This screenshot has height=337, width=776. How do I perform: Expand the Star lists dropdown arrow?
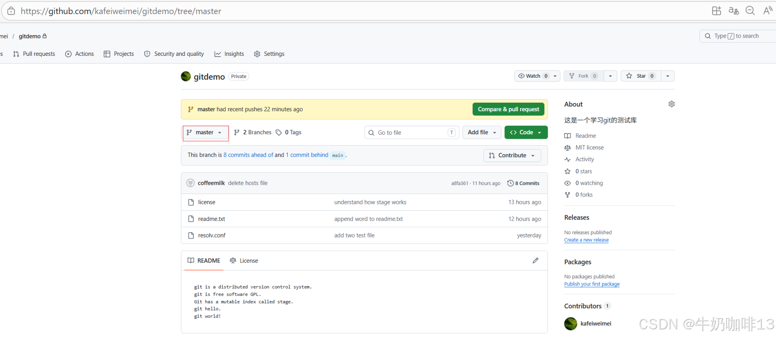[x=668, y=76]
